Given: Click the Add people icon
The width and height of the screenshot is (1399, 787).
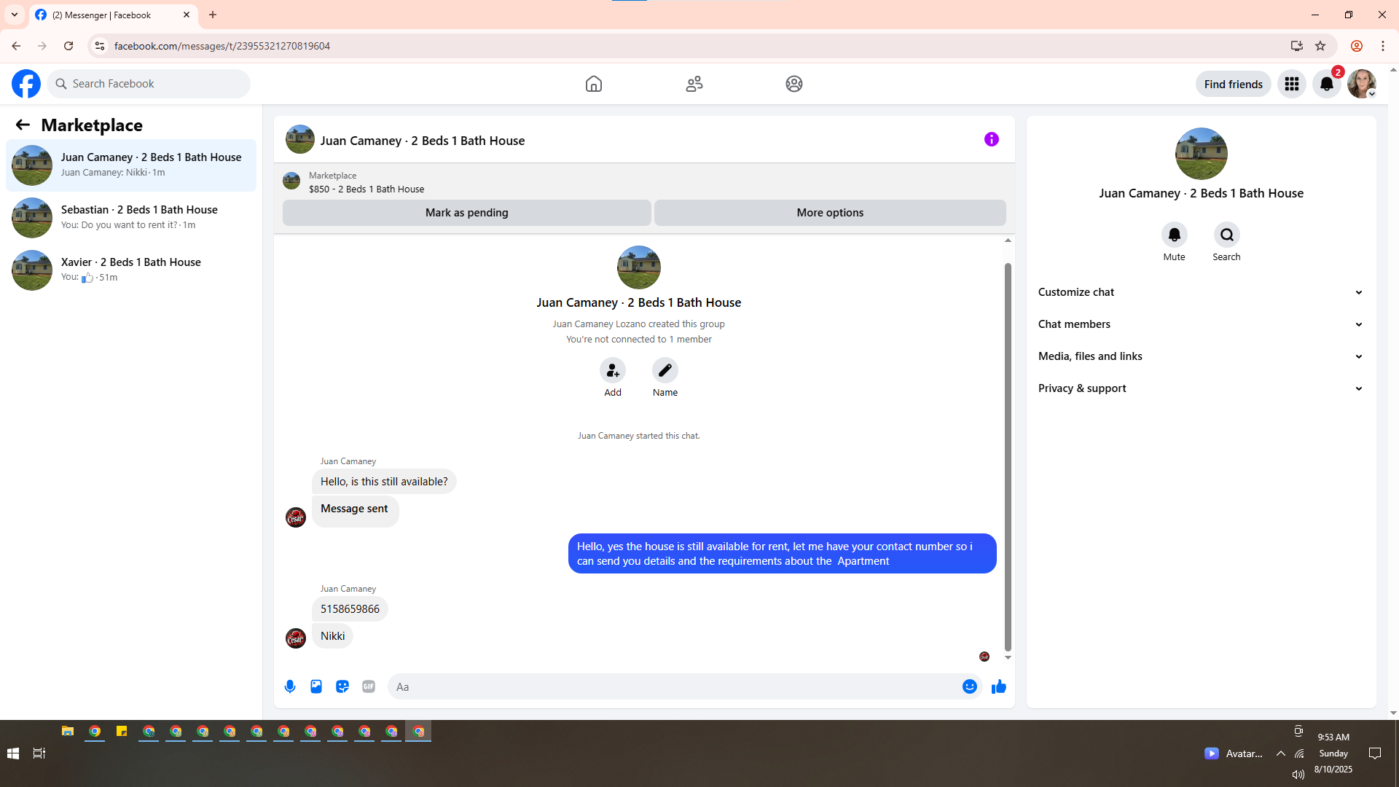Looking at the screenshot, I should coord(613,371).
